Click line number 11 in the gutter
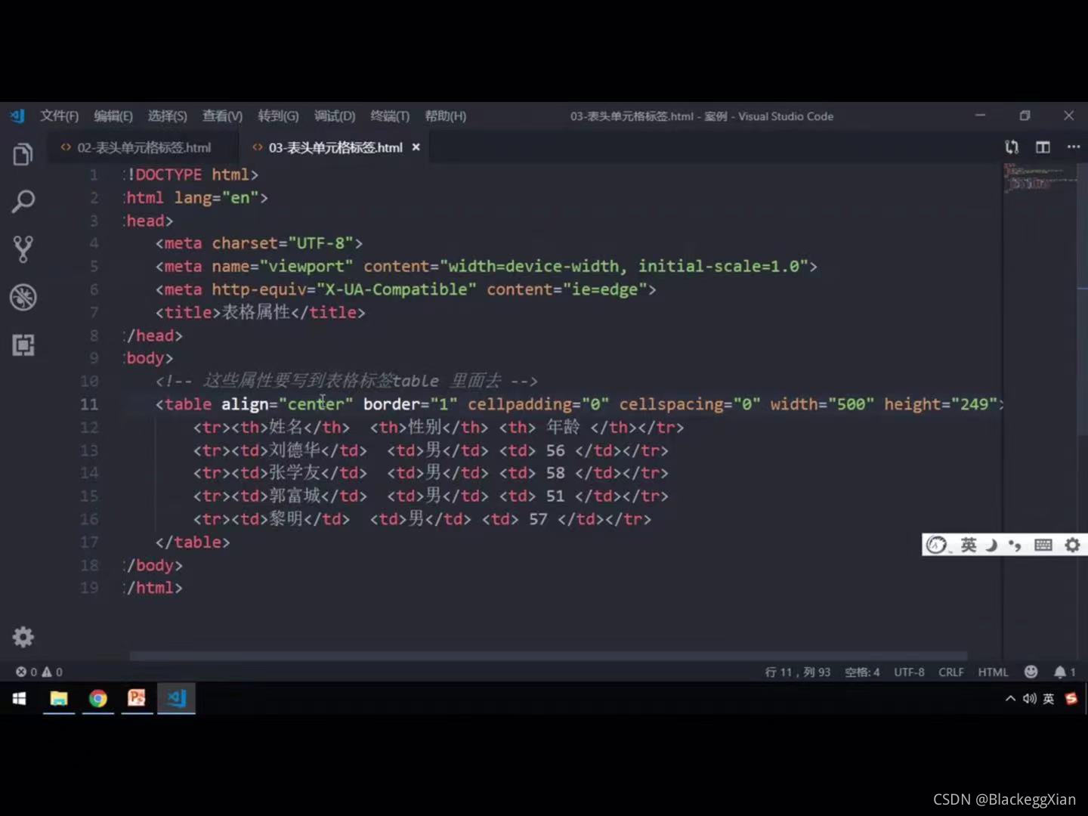Image resolution: width=1088 pixels, height=816 pixels. [89, 404]
